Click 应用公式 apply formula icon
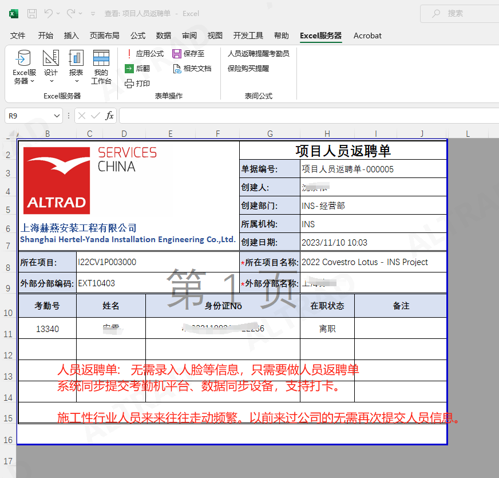The height and width of the screenshot is (478, 499). [130, 54]
